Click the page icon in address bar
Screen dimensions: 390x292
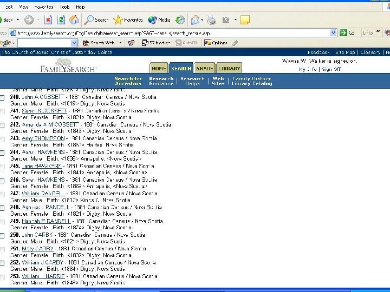pos(13,33)
